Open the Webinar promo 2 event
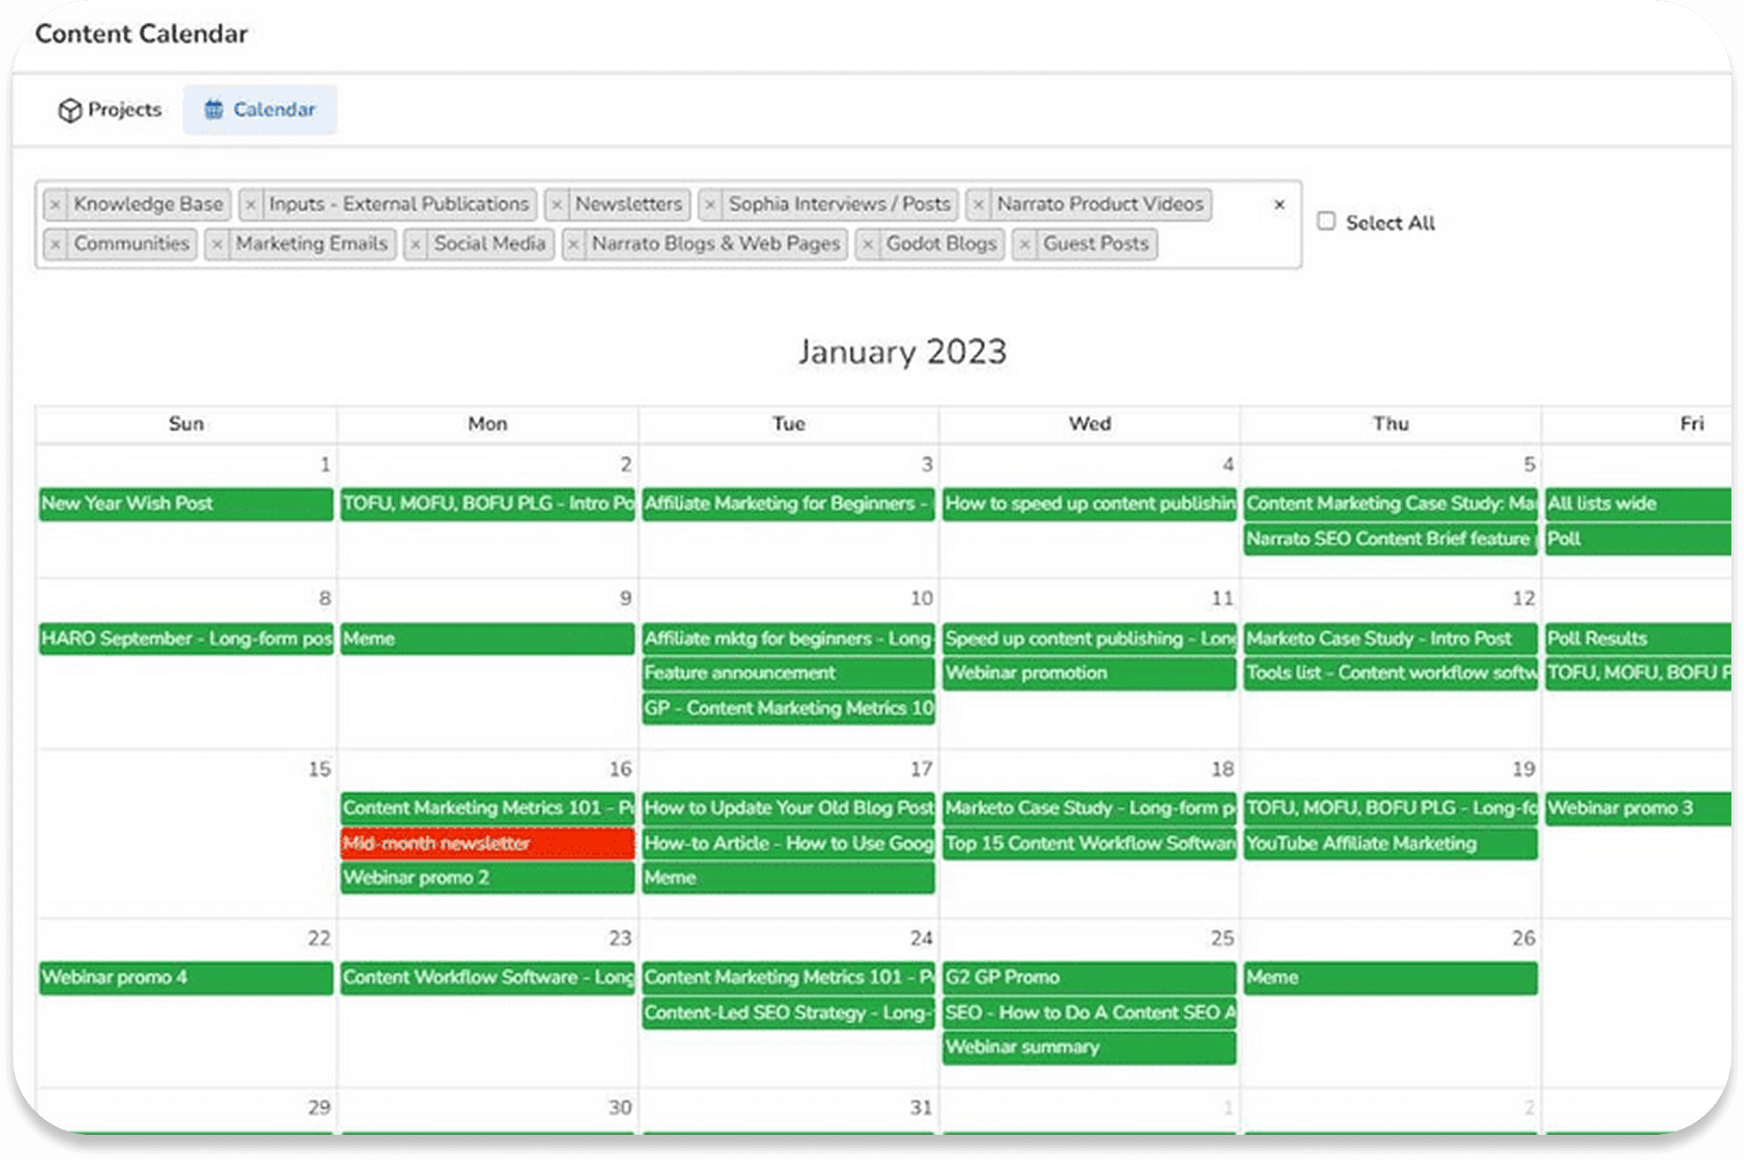 [x=487, y=878]
